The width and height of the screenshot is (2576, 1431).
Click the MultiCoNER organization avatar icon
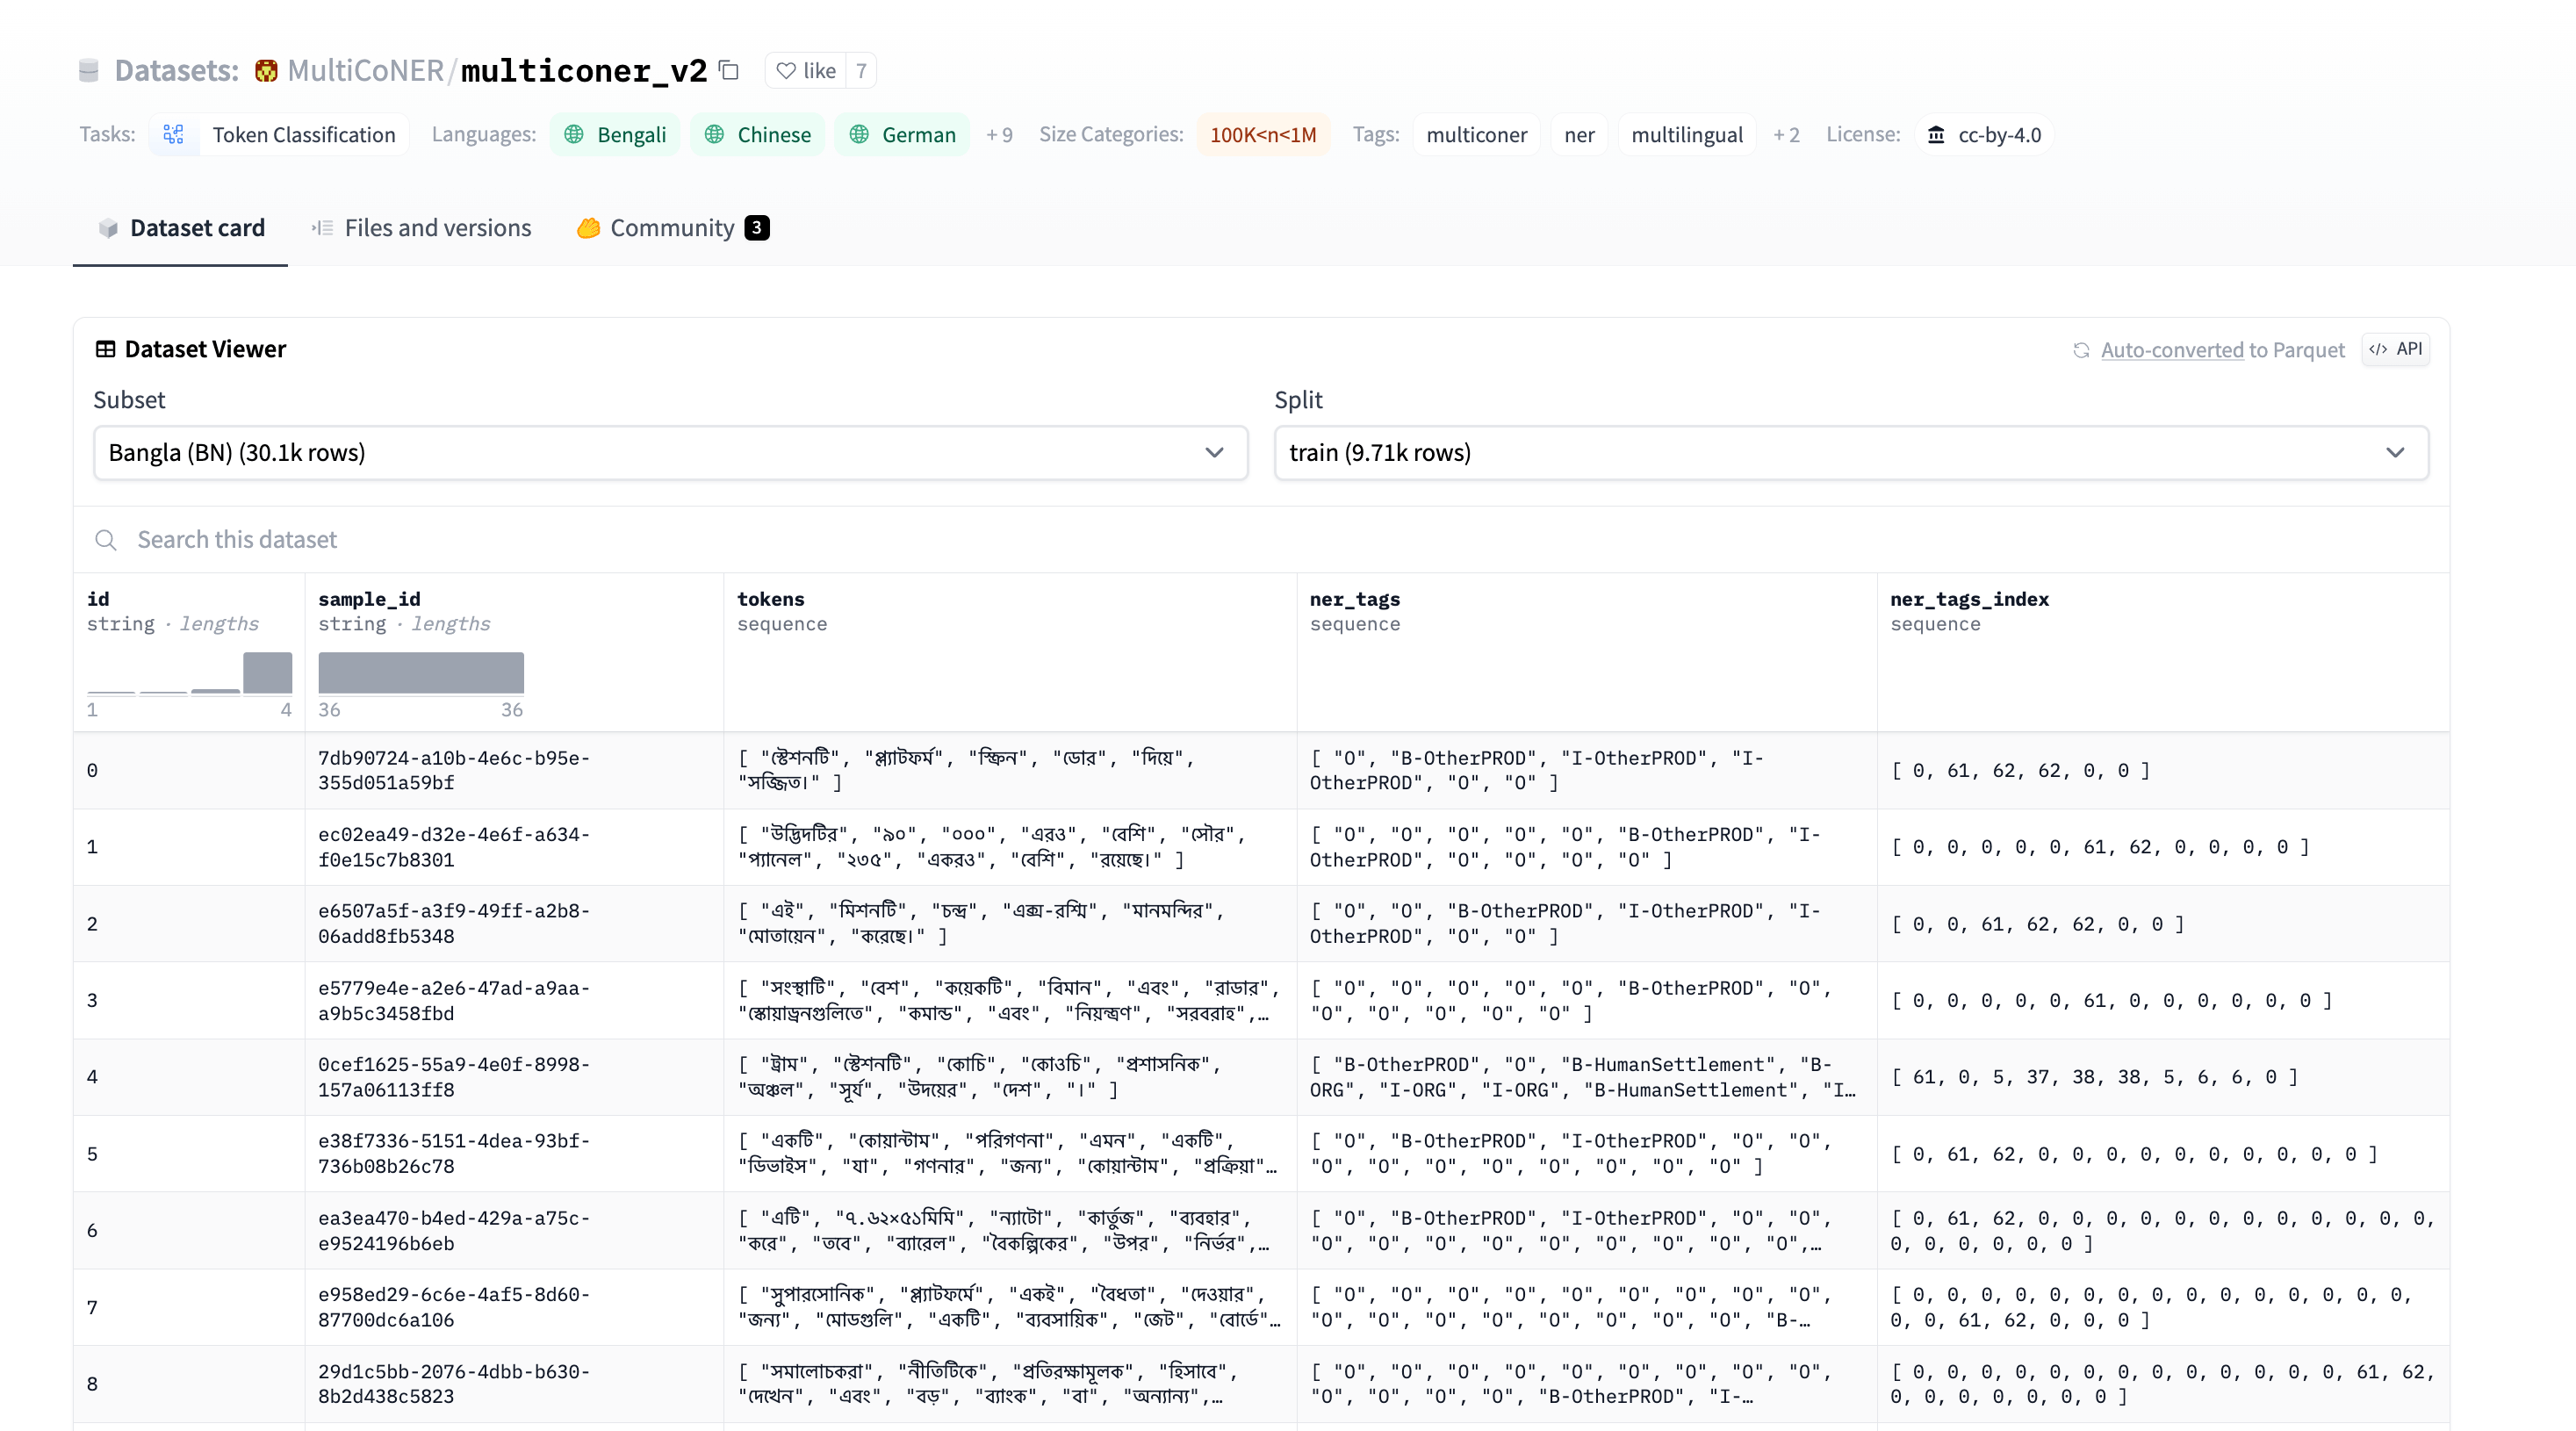(266, 70)
